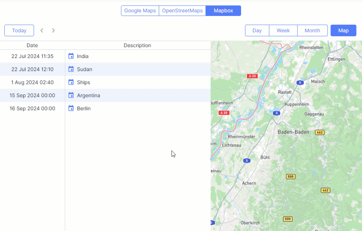362x231 pixels.
Task: Select the India event description
Action: tap(83, 56)
